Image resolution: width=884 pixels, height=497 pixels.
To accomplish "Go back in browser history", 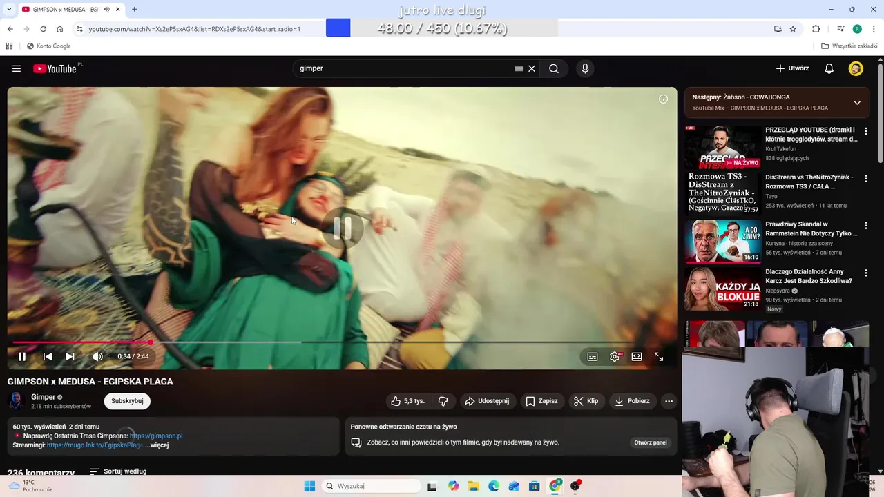I will pyautogui.click(x=10, y=29).
